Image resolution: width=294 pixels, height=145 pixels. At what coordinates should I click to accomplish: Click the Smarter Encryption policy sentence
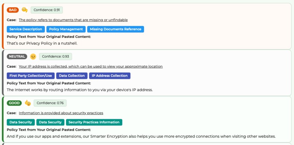point(141,136)
